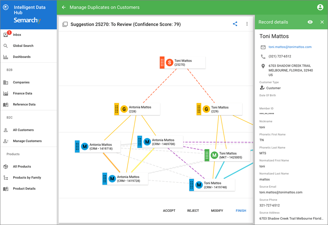328x225 pixels.
Task: Open Product Details in the sidebar
Action: tap(29, 189)
